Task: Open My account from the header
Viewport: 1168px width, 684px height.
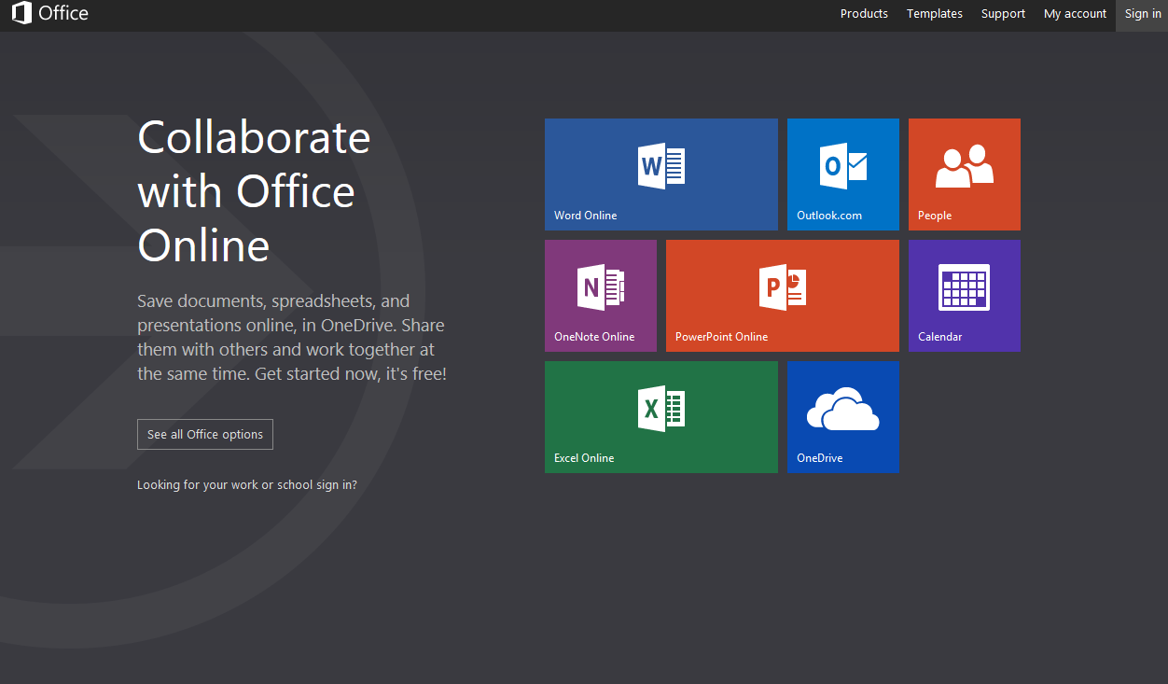Action: point(1075,14)
